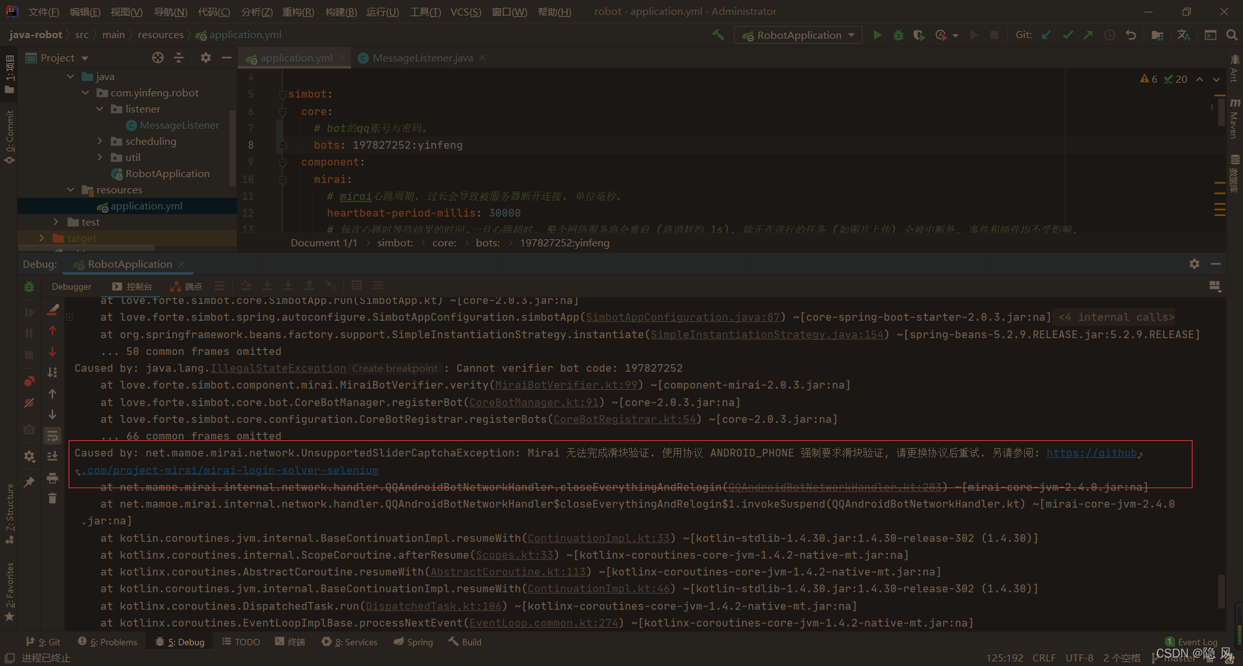
Task: Build the project with hammer icon
Action: [x=718, y=35]
